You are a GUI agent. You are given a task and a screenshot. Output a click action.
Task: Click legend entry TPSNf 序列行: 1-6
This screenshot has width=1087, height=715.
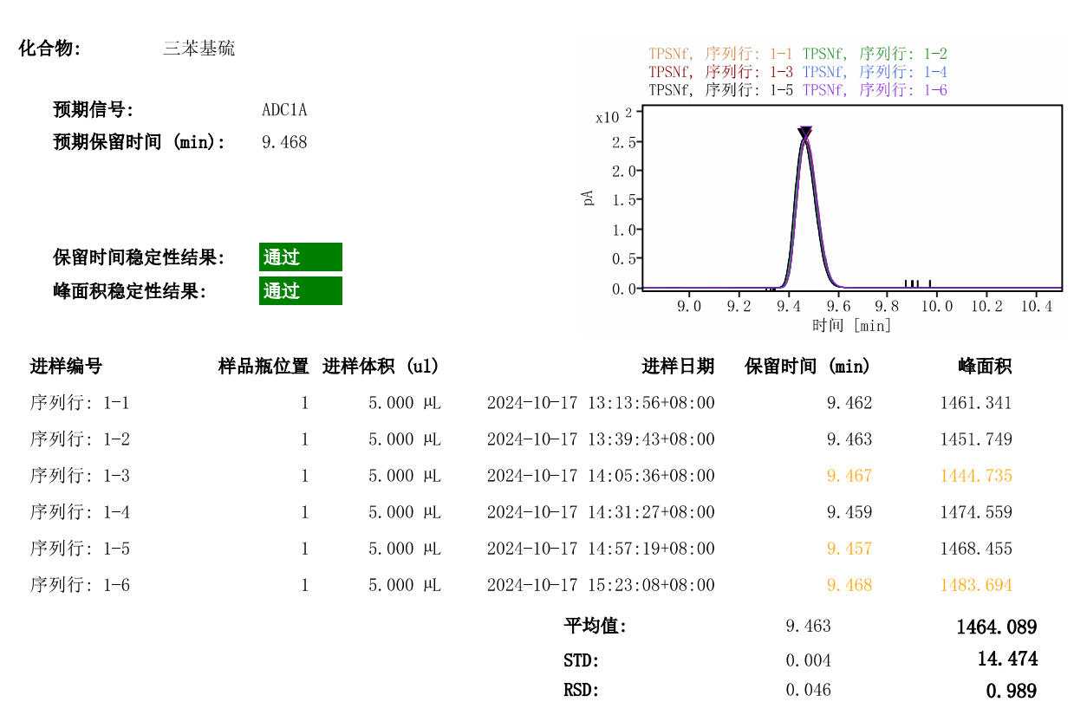click(875, 90)
